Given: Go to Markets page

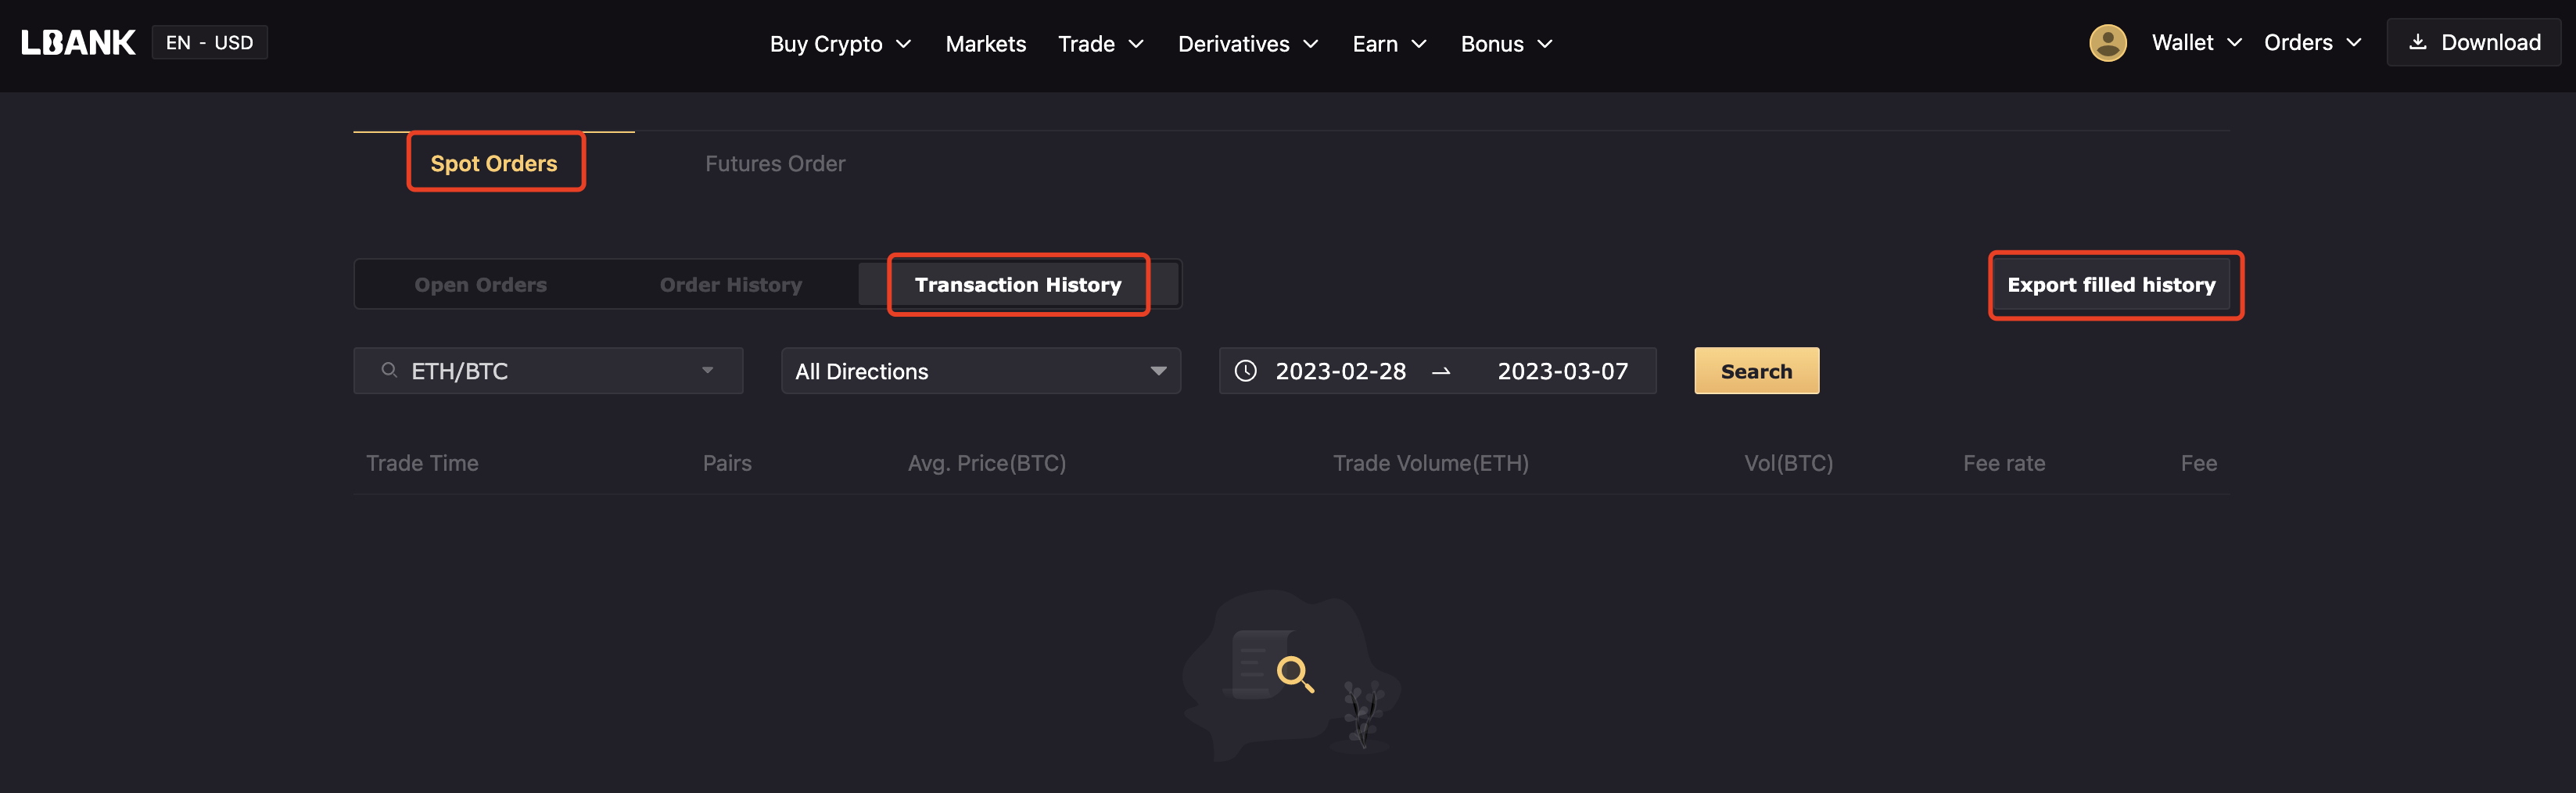Looking at the screenshot, I should pyautogui.click(x=985, y=44).
